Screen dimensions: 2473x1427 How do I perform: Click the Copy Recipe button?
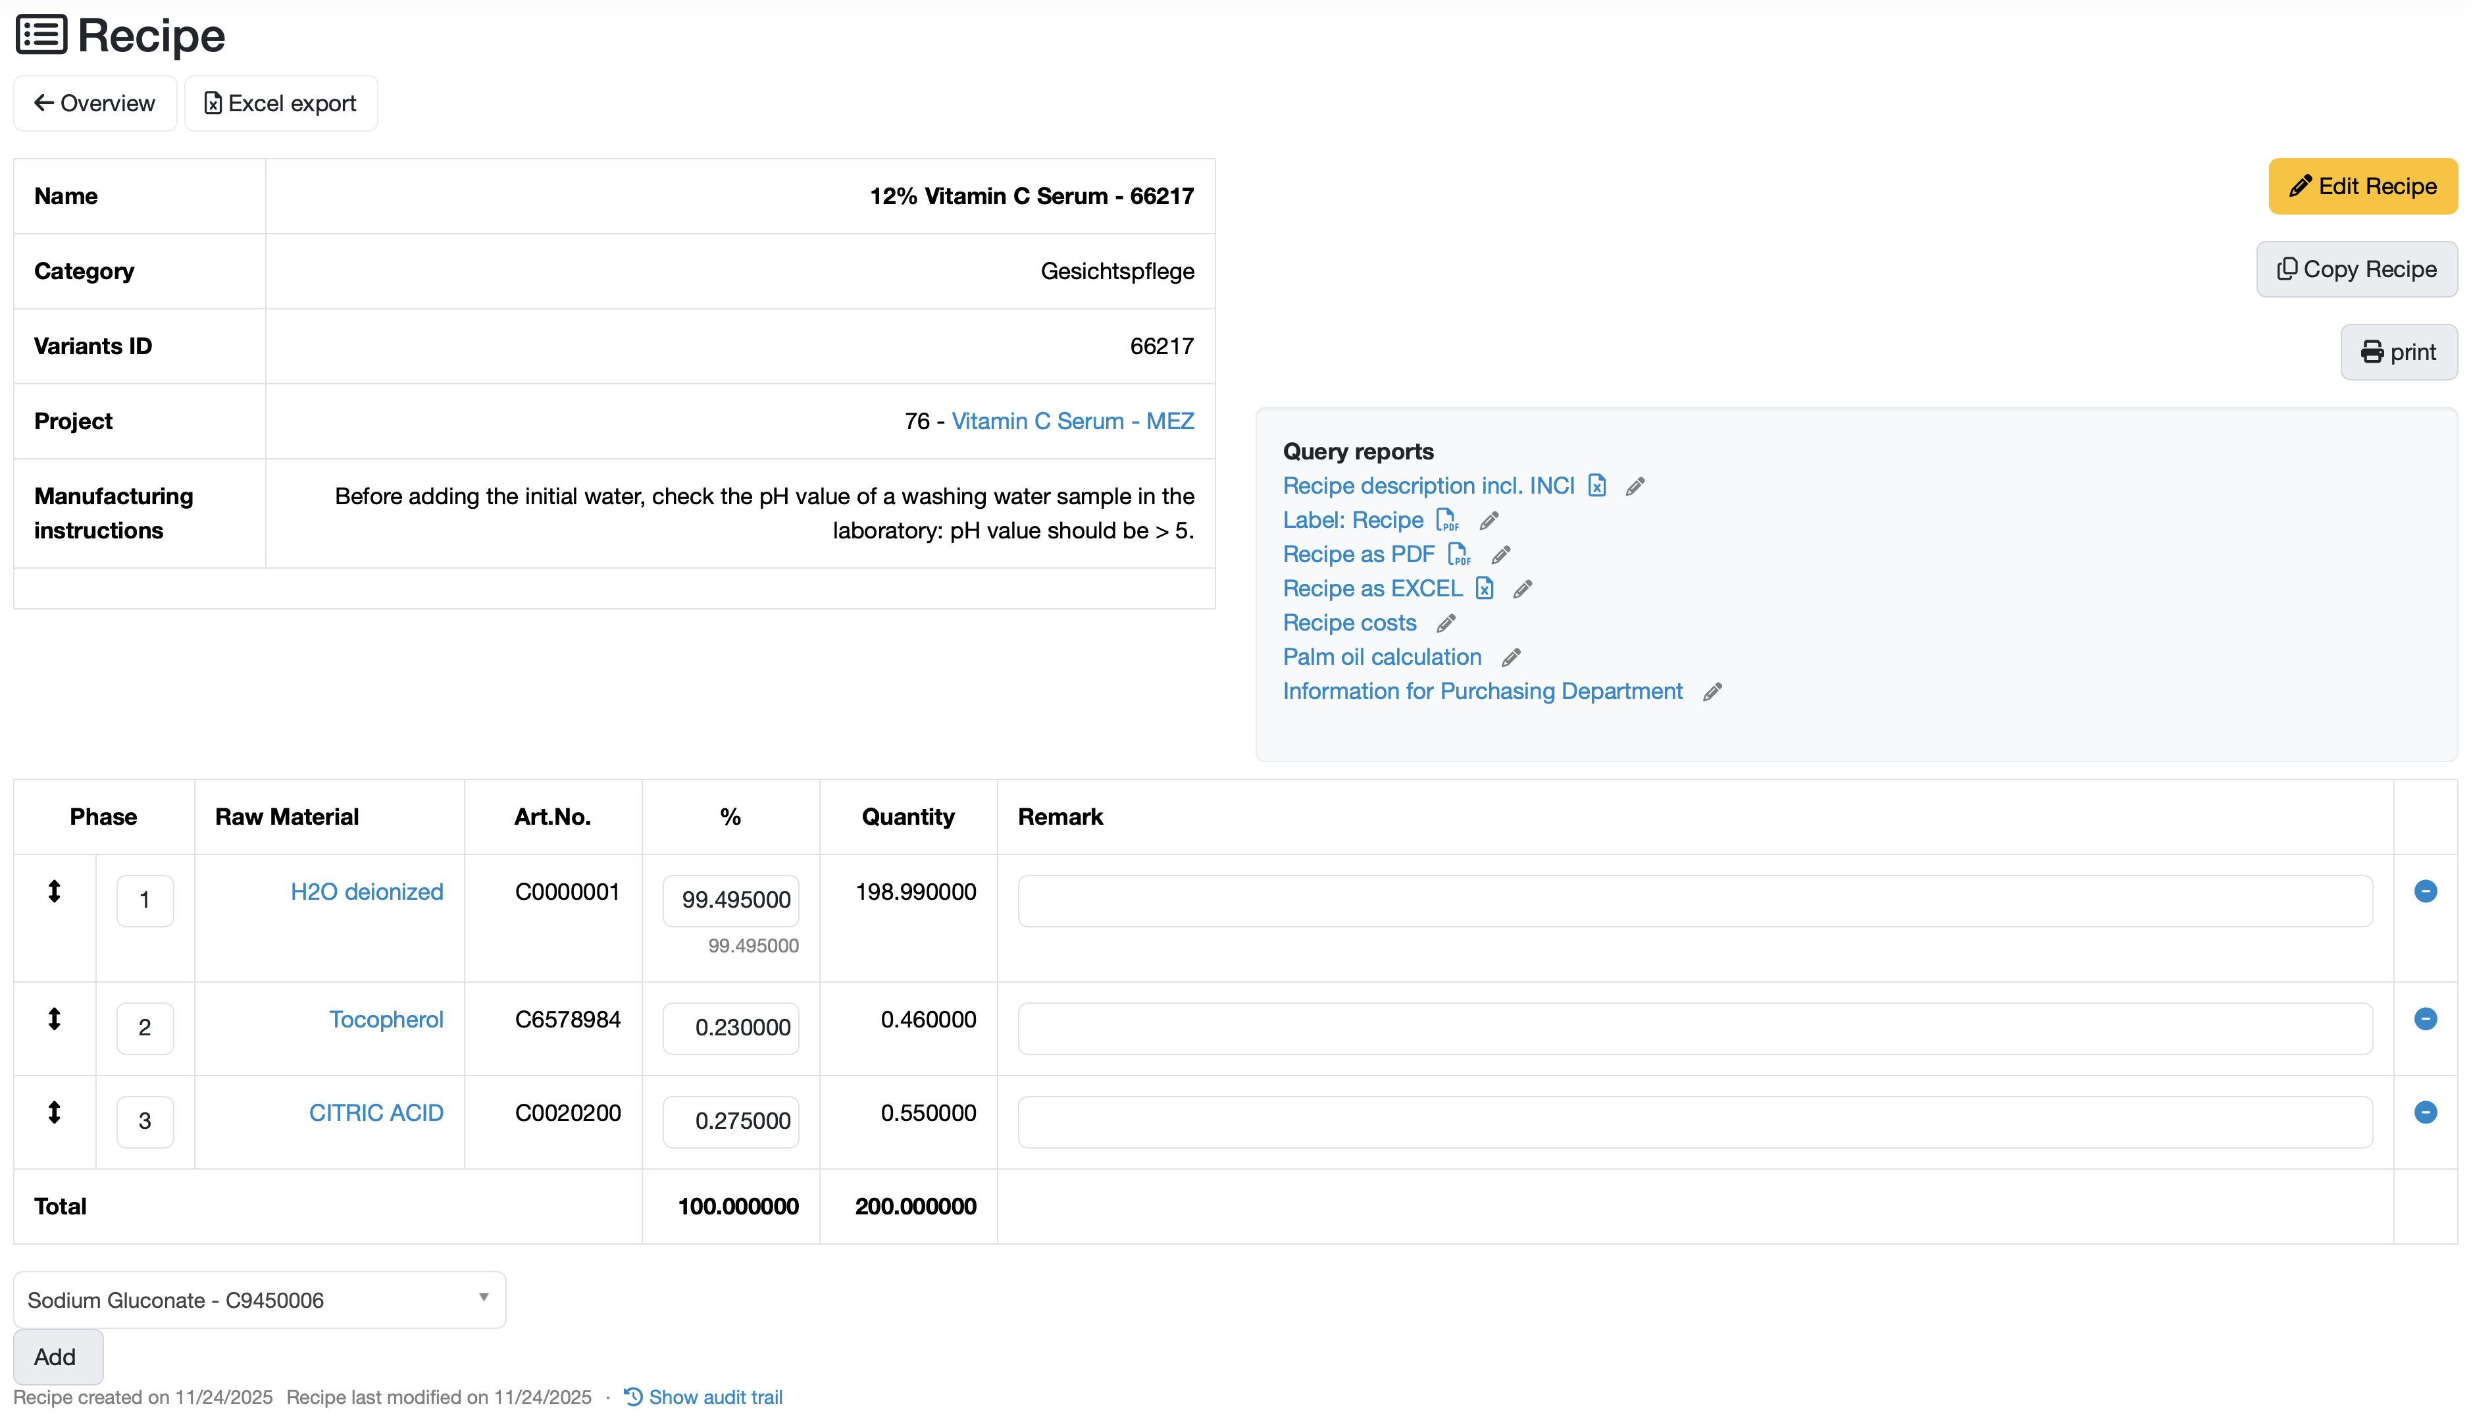(2357, 269)
